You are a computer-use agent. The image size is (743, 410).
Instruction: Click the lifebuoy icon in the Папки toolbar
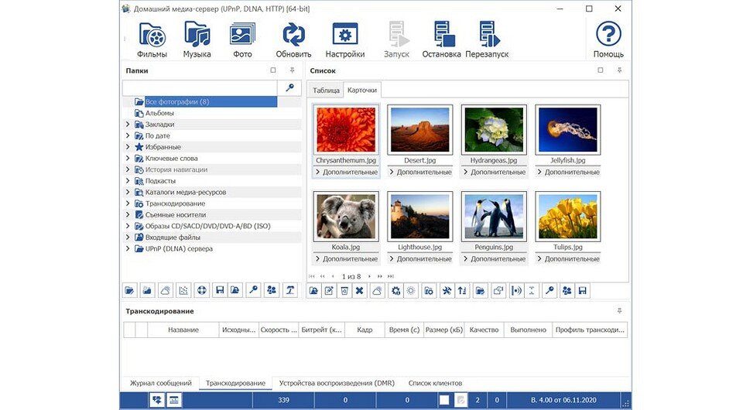201,290
